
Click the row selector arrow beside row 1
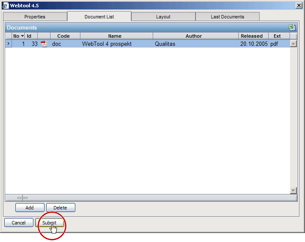tap(8, 44)
